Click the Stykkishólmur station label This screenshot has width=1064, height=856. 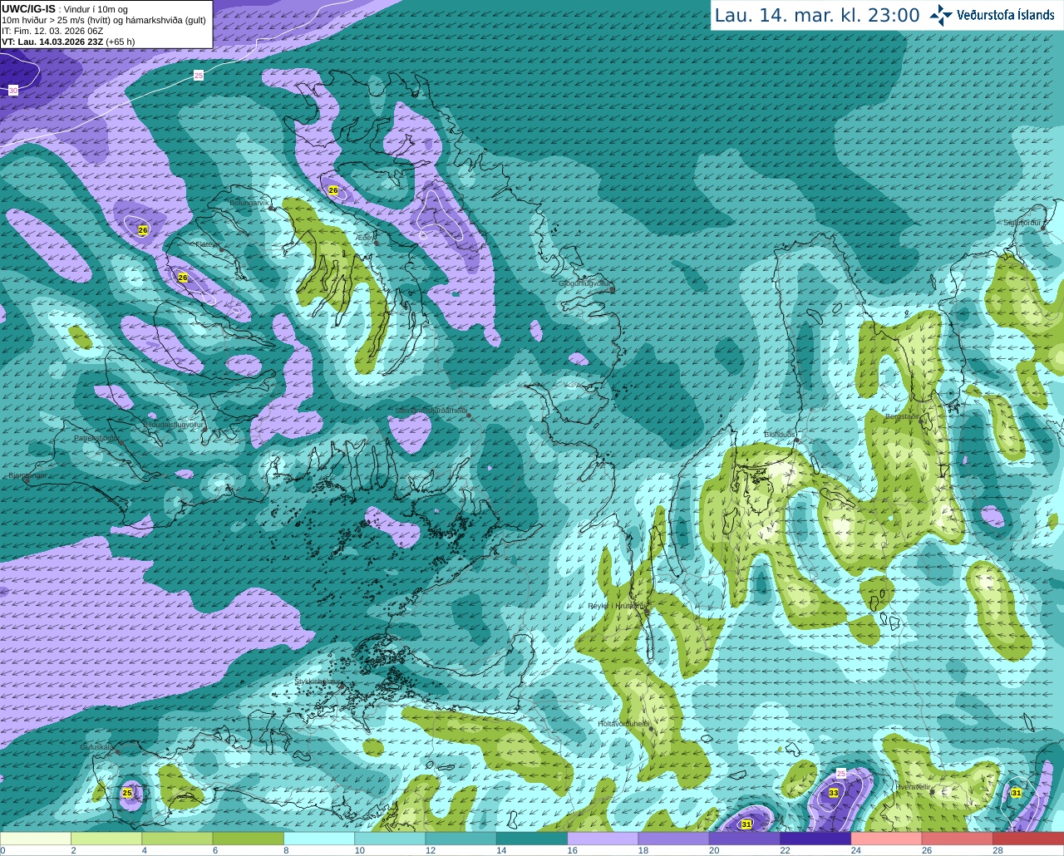click(x=318, y=681)
